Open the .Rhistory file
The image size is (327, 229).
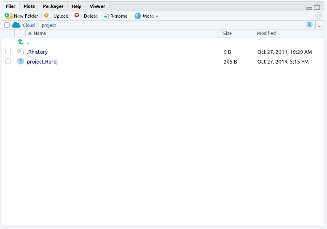(x=37, y=52)
